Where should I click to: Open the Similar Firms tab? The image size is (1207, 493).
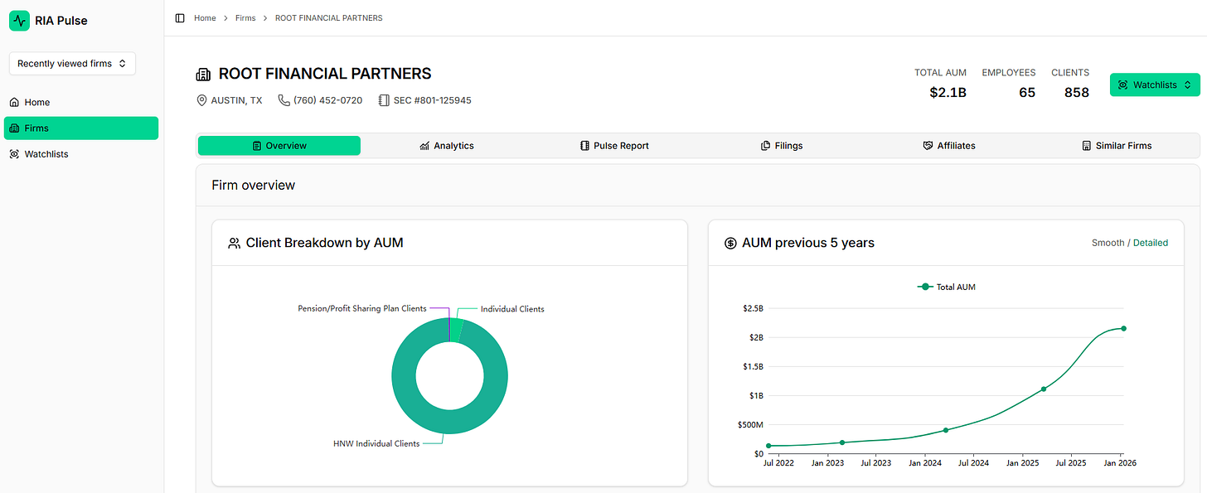pos(1117,146)
